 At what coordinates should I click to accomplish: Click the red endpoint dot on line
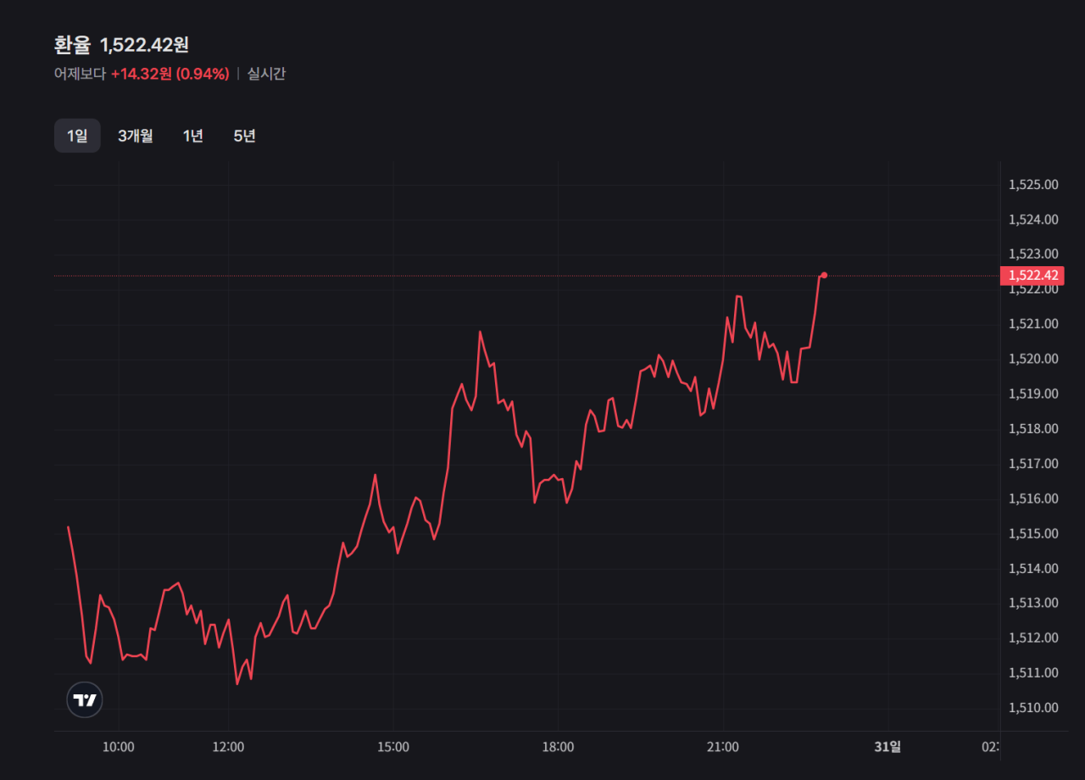click(824, 275)
